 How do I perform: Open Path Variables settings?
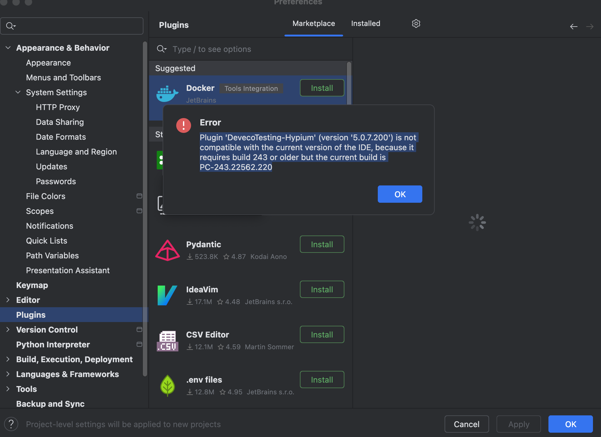[x=52, y=255]
